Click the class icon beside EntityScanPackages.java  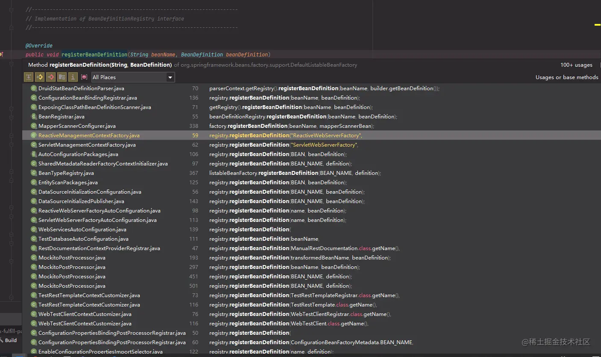pos(34,183)
